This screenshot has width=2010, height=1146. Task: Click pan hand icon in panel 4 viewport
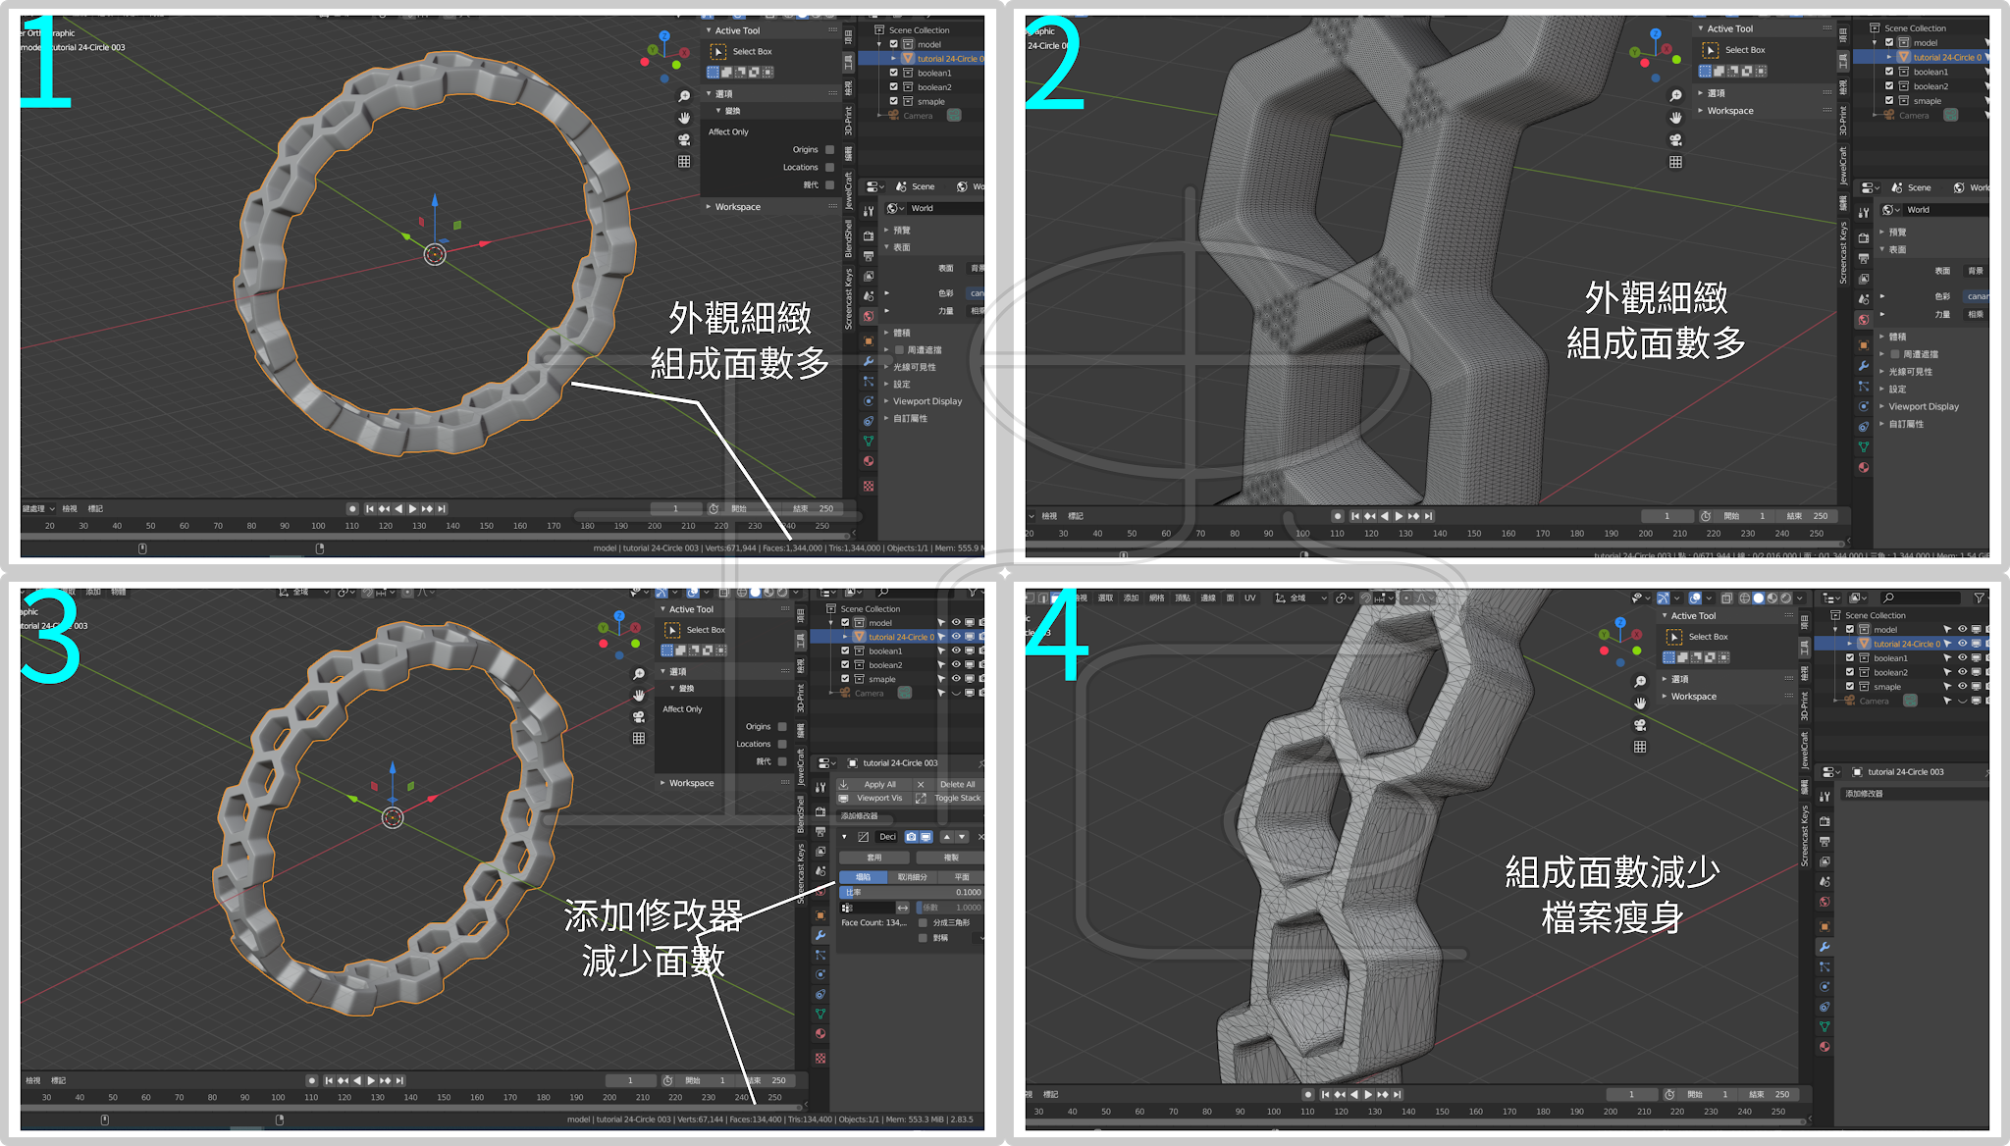point(1640,703)
